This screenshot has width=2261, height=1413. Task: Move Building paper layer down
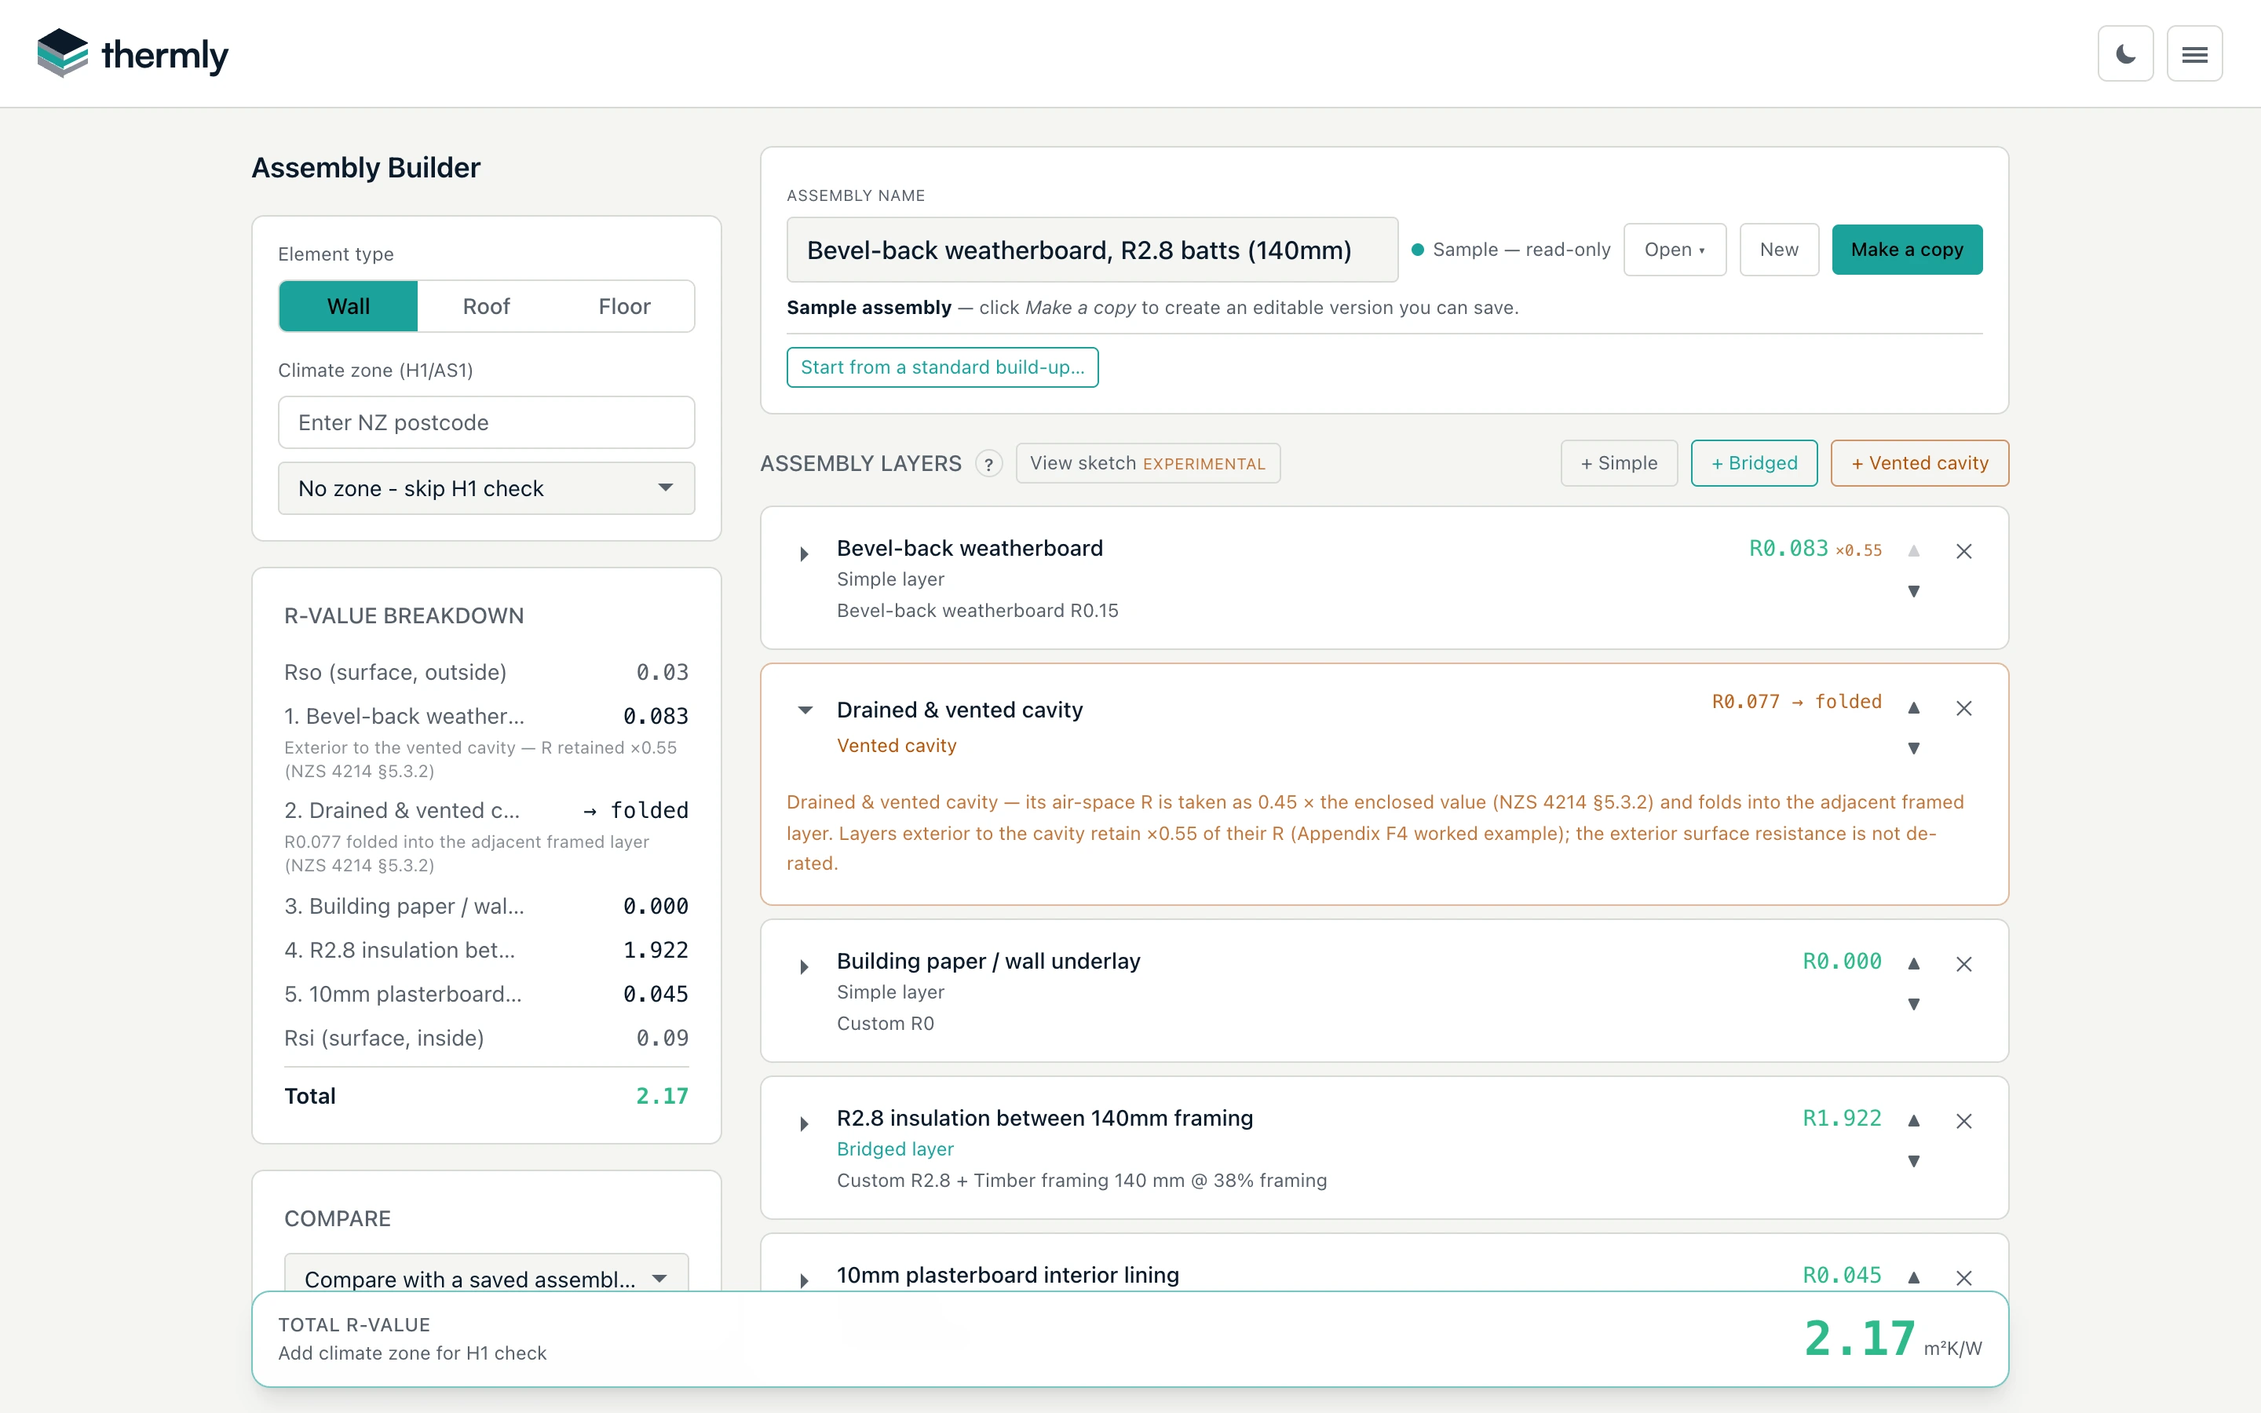coord(1913,1005)
